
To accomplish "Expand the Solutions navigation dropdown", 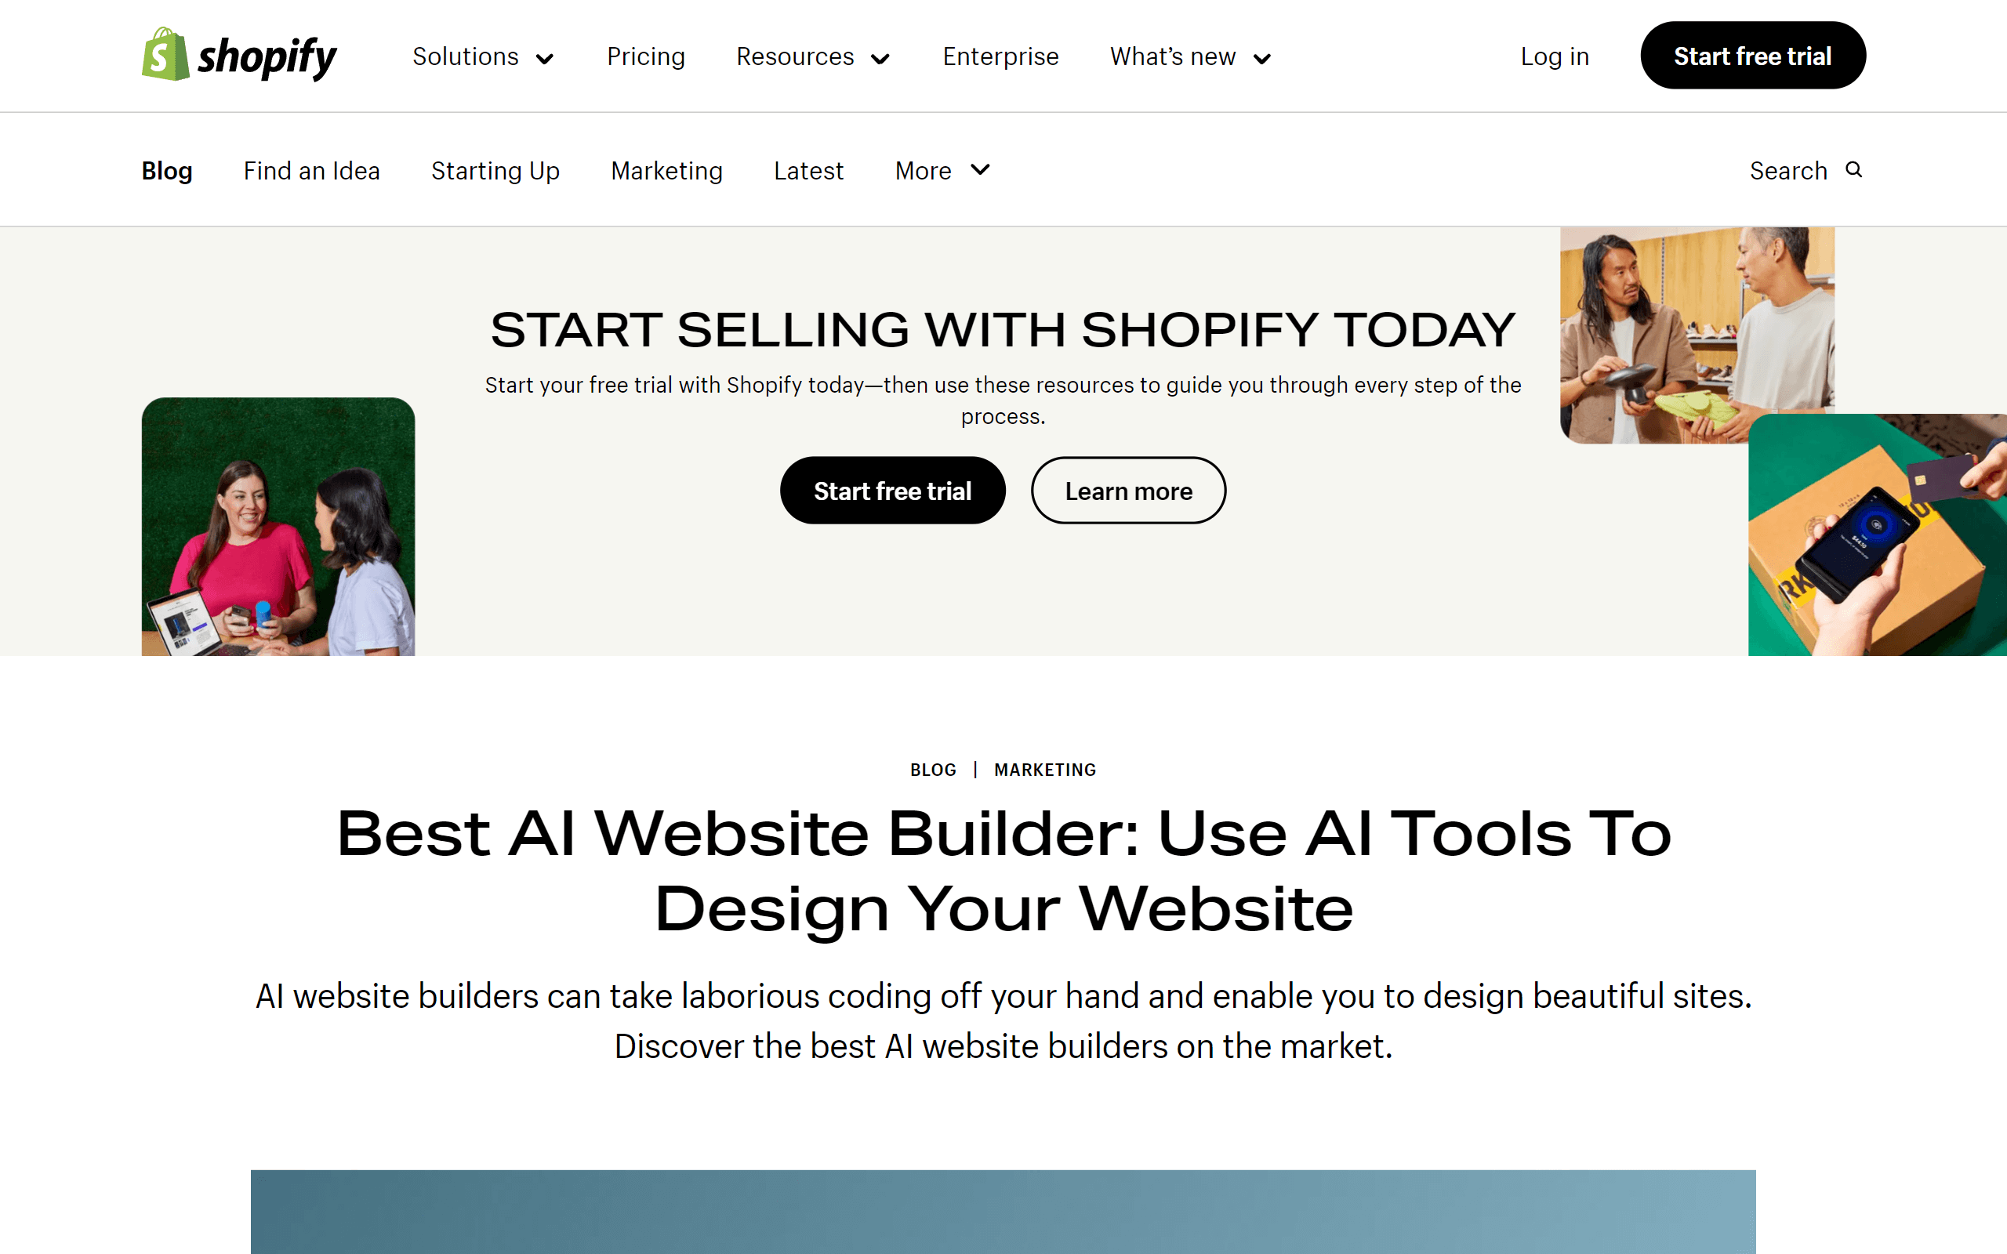I will click(x=481, y=55).
